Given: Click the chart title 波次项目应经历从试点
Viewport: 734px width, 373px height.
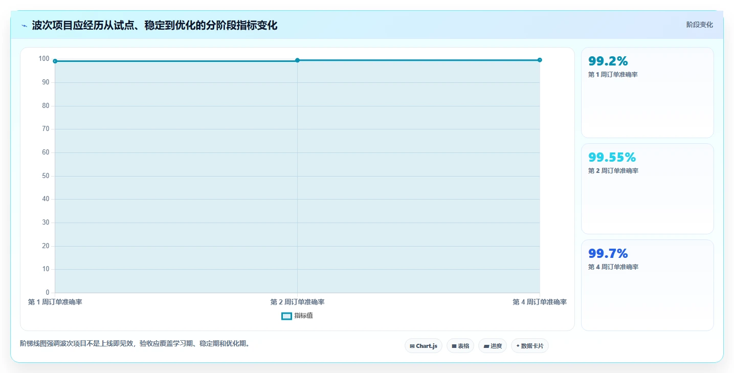Looking at the screenshot, I should tap(154, 25).
